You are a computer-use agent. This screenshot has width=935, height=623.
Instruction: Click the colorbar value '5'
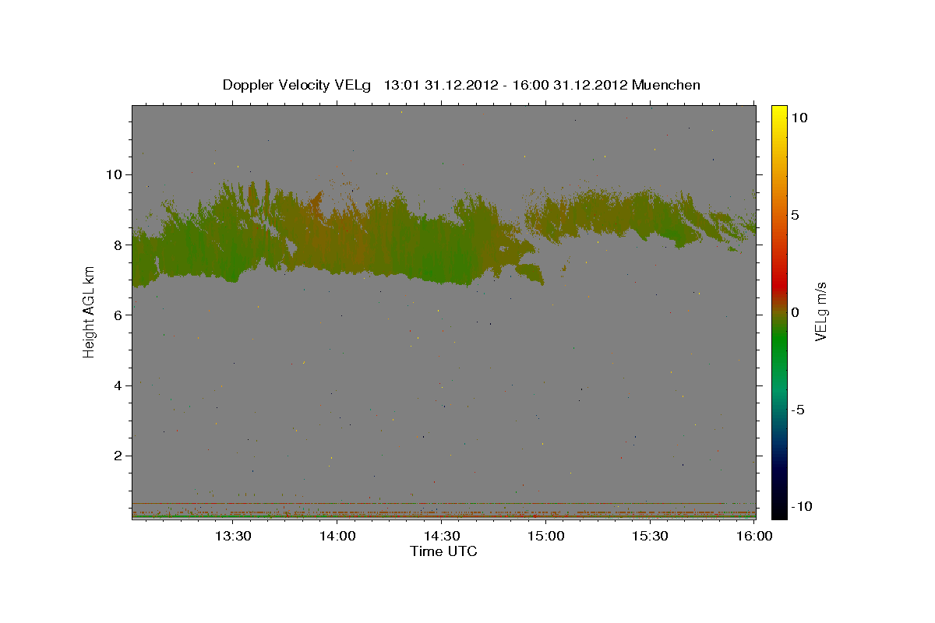coord(796,215)
